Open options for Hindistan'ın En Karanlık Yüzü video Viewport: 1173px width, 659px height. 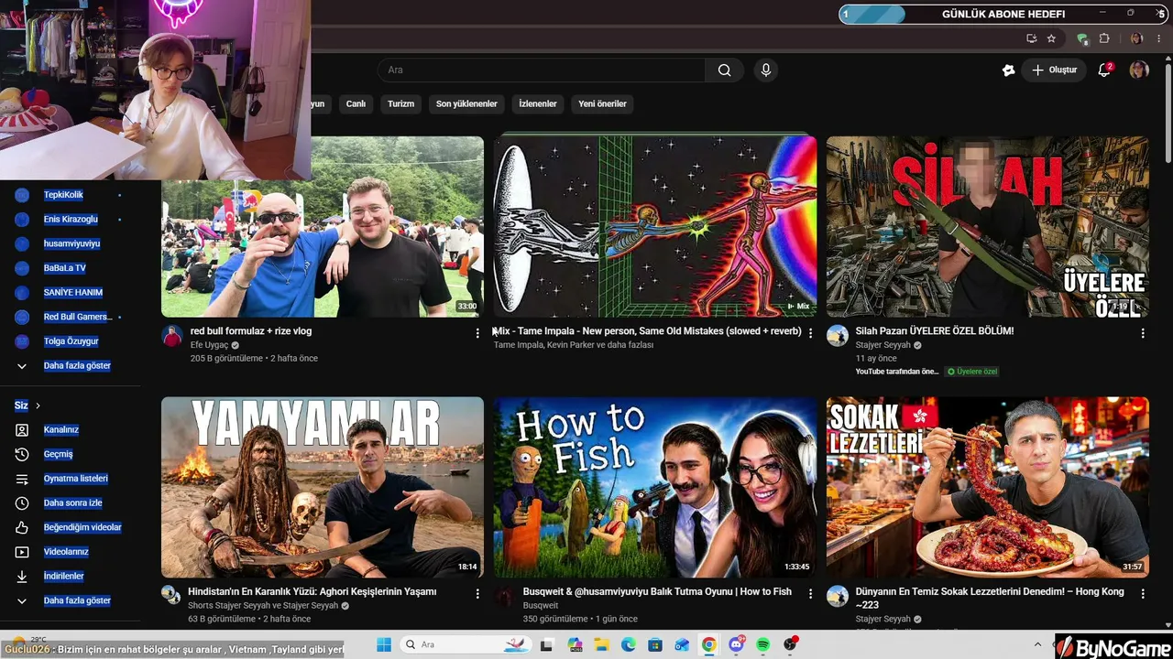click(477, 594)
